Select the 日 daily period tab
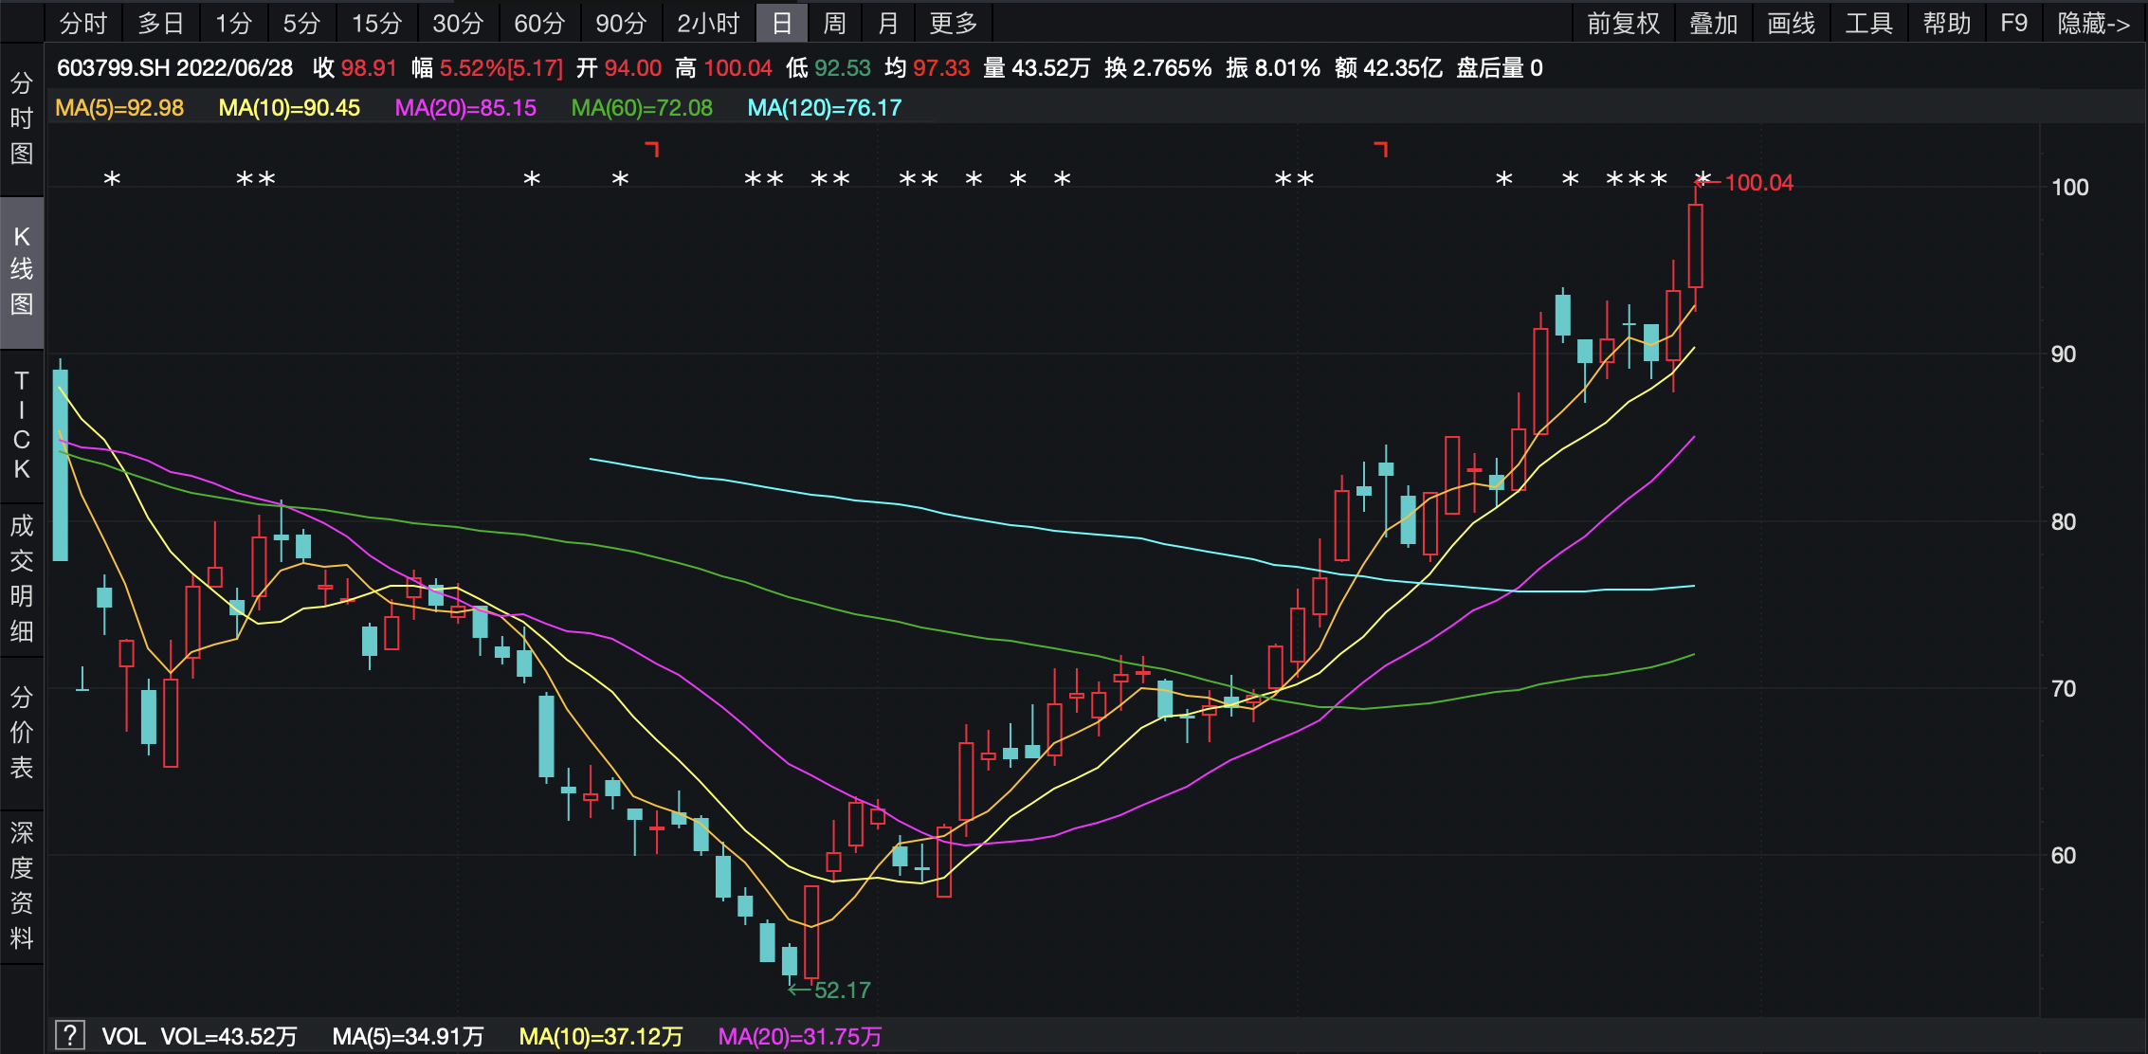2148x1054 pixels. point(781,23)
